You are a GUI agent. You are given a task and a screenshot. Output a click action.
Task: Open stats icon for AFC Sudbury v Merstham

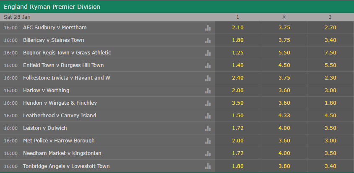pyautogui.click(x=208, y=28)
